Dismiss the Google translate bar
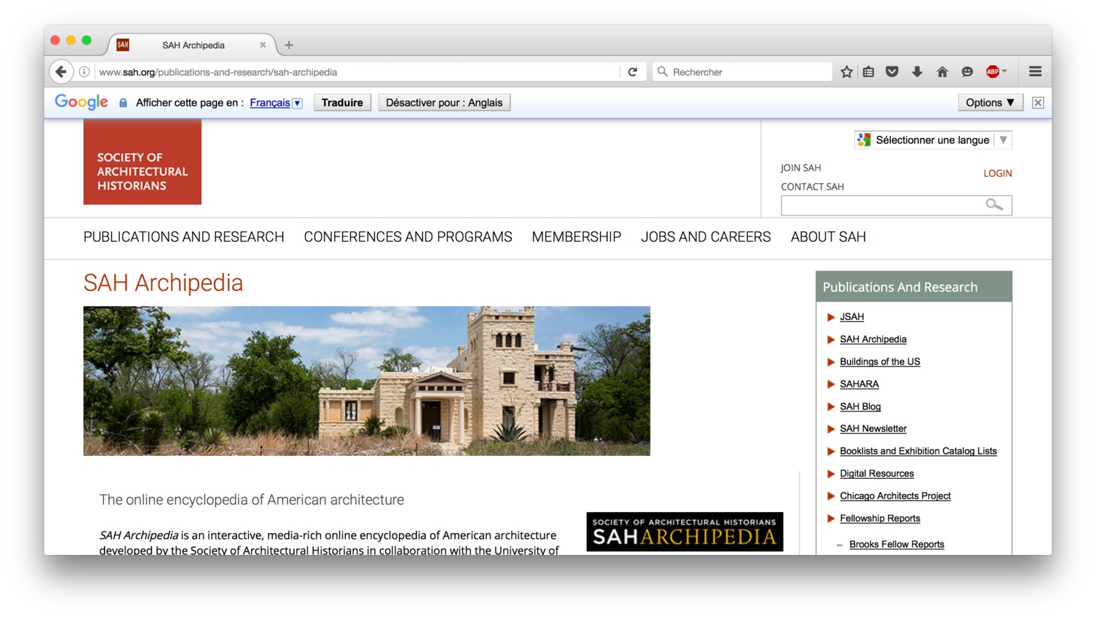The image size is (1096, 618). coord(1038,103)
